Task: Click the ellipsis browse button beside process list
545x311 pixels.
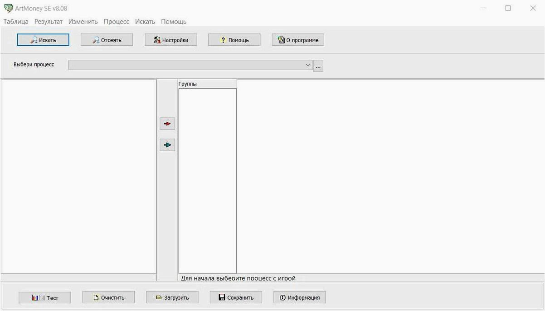Action: [318, 66]
